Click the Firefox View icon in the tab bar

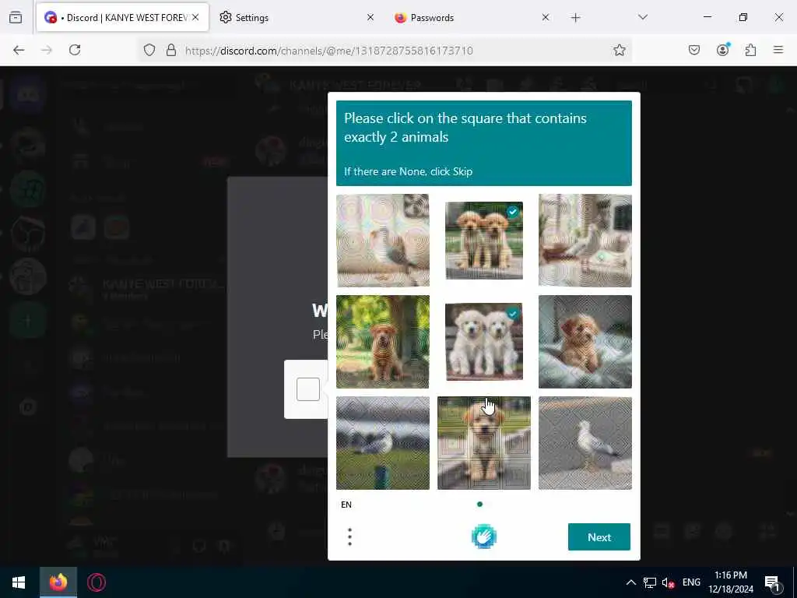[x=16, y=17]
